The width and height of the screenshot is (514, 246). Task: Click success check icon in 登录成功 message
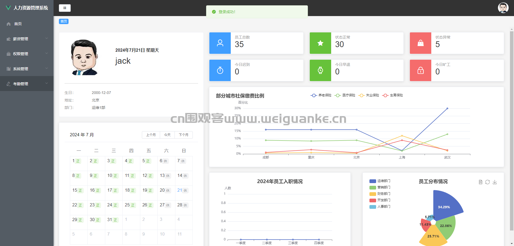(x=214, y=12)
